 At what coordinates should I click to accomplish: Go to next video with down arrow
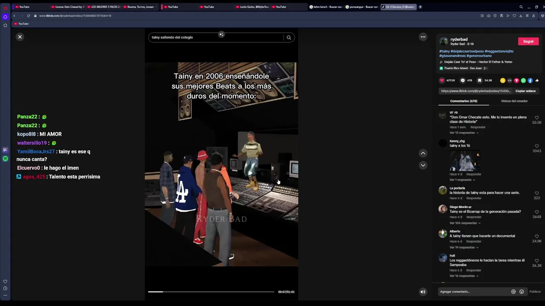[423, 165]
